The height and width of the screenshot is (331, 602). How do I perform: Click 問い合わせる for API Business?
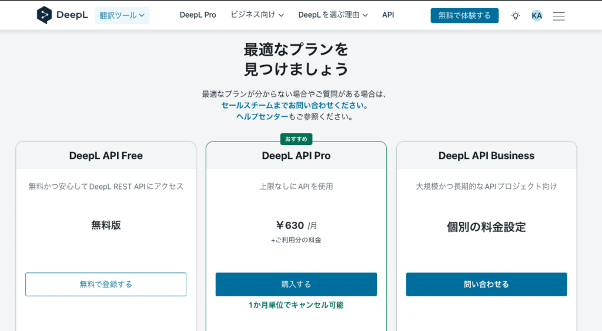[x=486, y=284]
